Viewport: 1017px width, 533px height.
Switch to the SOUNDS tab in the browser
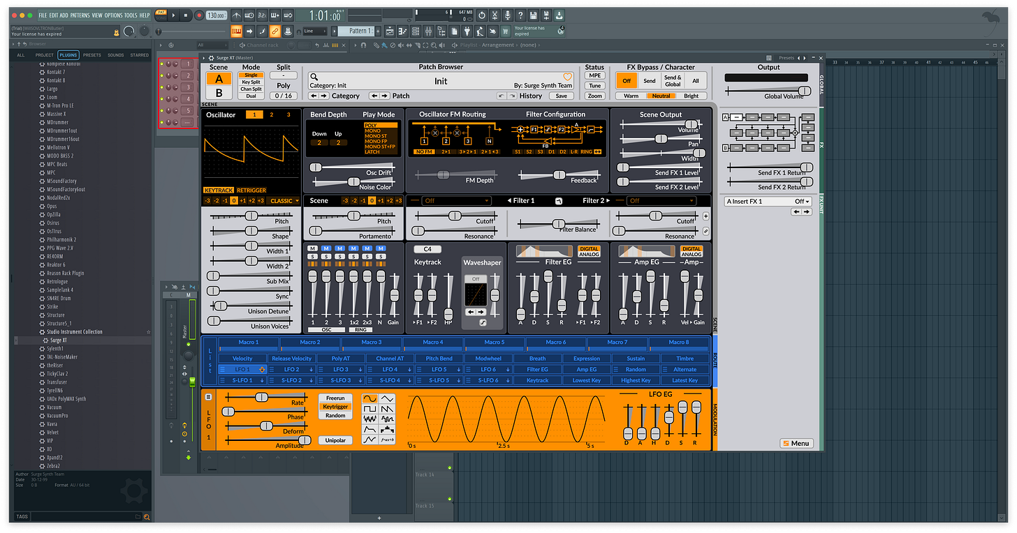pos(115,54)
